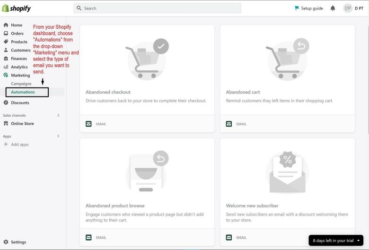Select the Abandoned product browse title
This screenshot has width=369, height=250.
(115, 206)
